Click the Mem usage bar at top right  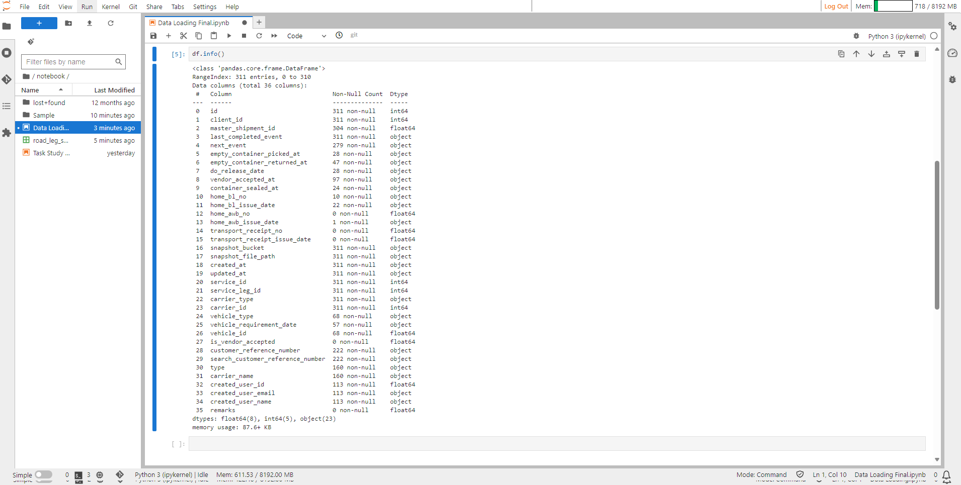[x=894, y=6]
